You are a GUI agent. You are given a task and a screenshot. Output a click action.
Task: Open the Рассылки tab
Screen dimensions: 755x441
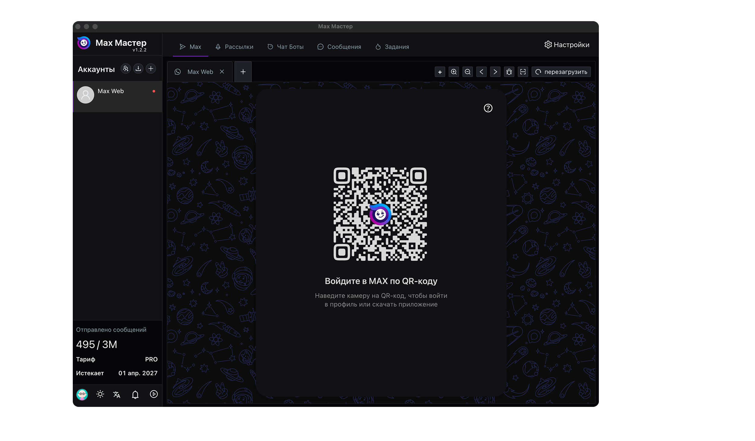click(x=234, y=47)
